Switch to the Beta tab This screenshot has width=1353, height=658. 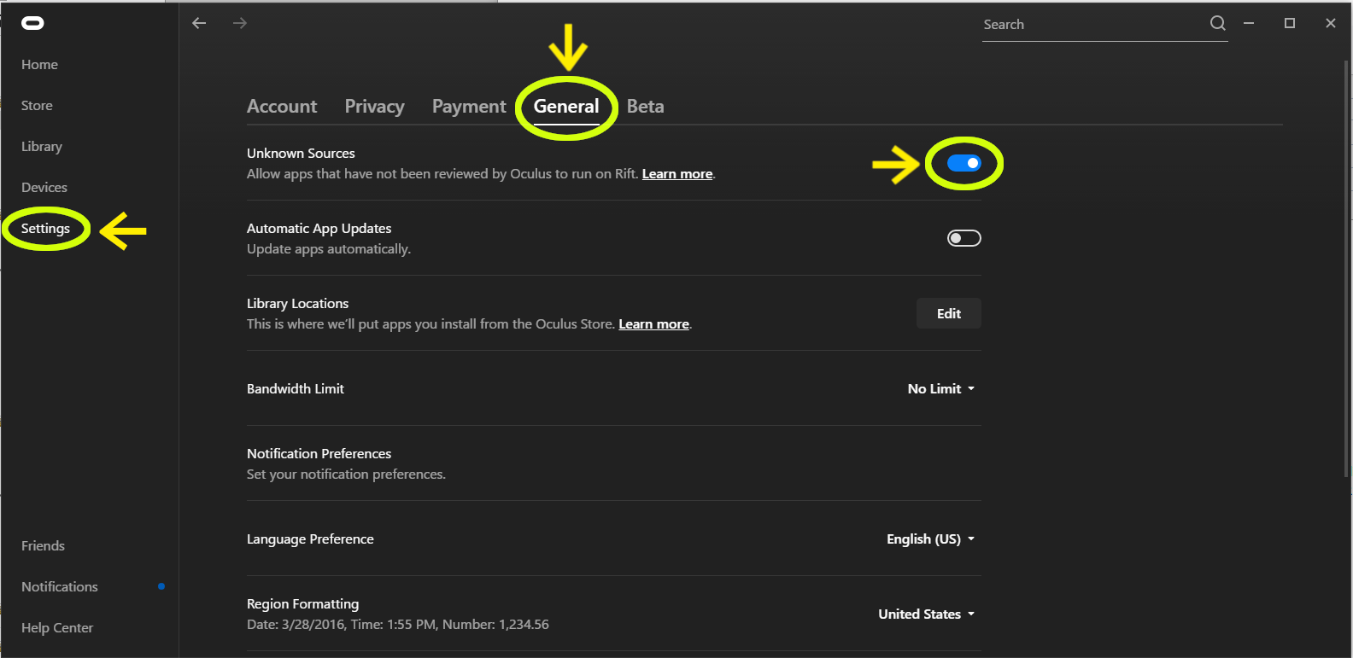point(645,106)
